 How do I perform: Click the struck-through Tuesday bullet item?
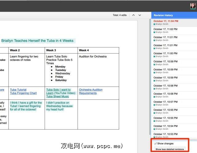click(x=61, y=70)
